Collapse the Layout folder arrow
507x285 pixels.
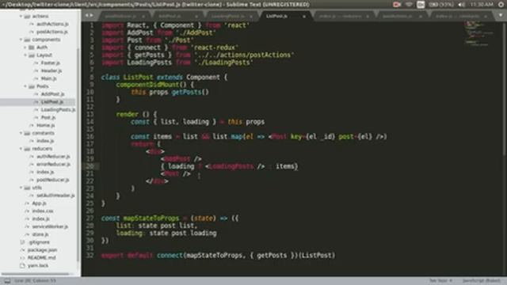pos(25,55)
